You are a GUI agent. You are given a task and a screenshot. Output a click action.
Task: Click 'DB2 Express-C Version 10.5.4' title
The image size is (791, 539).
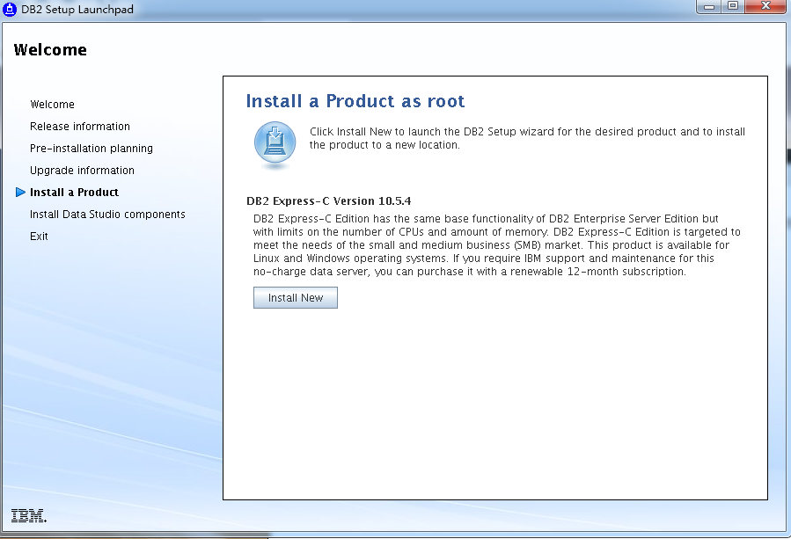click(328, 201)
